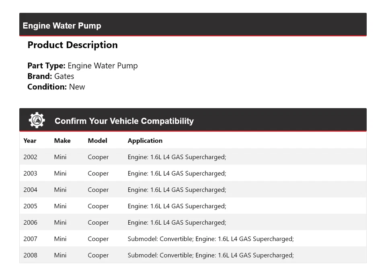The image size is (386, 276).
Task: Click the 2006 year cell
Action: point(30,223)
